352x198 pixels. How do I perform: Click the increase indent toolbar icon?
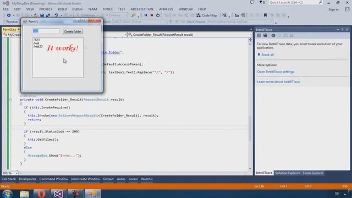tap(243, 15)
